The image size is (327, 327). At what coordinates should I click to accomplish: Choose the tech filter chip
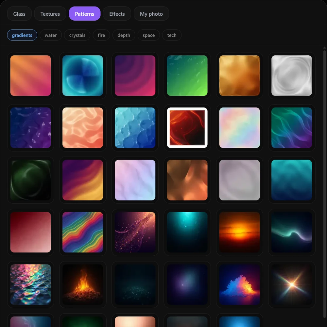pos(172,35)
